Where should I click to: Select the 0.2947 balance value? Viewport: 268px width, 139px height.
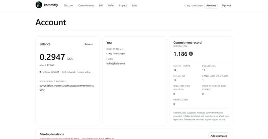click(x=52, y=57)
